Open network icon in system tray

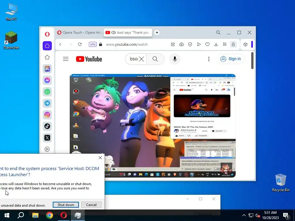pos(251,215)
